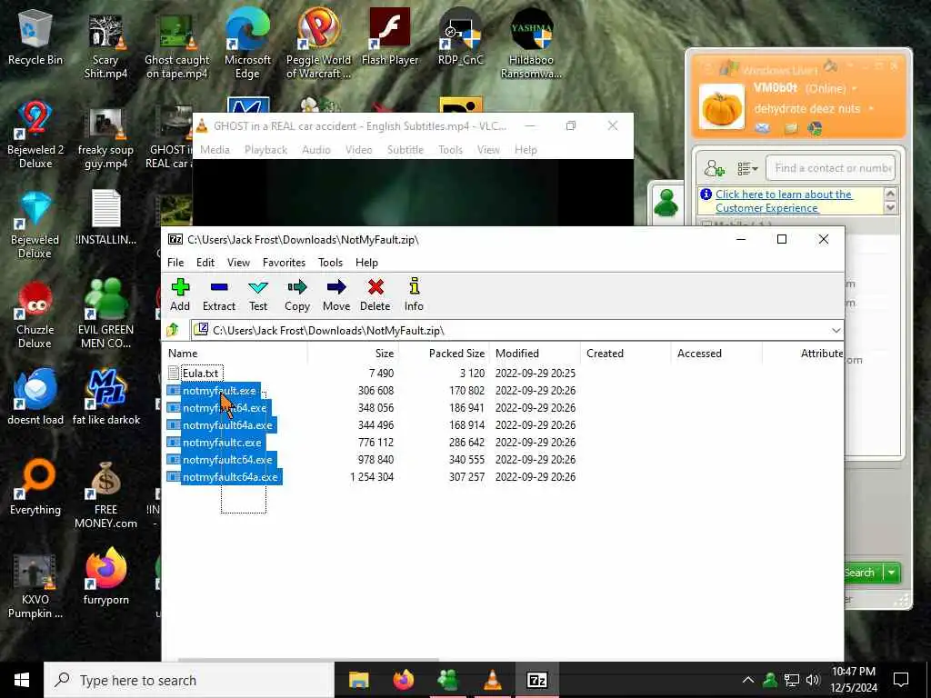Open the Favorites menu in 7-Zip

(284, 263)
